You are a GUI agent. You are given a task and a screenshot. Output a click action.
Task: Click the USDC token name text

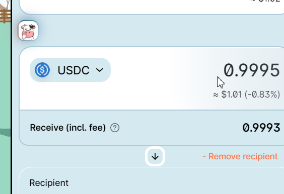tap(74, 70)
